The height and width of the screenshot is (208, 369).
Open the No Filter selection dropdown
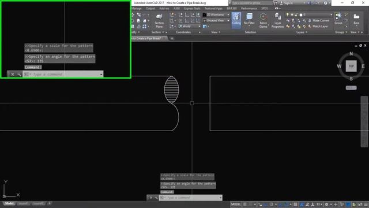click(249, 20)
